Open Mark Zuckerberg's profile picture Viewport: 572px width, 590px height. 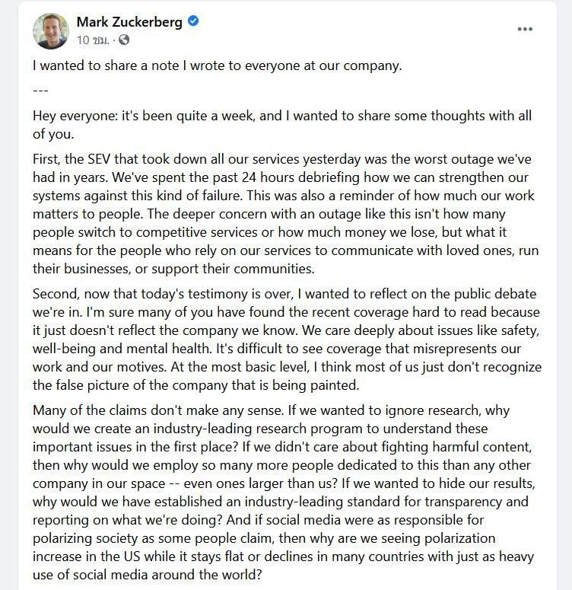(x=51, y=30)
